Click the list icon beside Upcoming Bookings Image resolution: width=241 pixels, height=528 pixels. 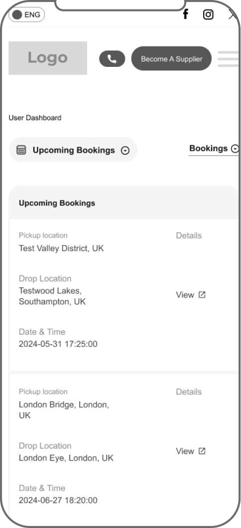(x=21, y=150)
